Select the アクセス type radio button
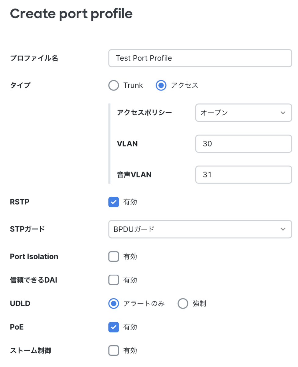Image resolution: width=298 pixels, height=367 pixels. tap(161, 85)
